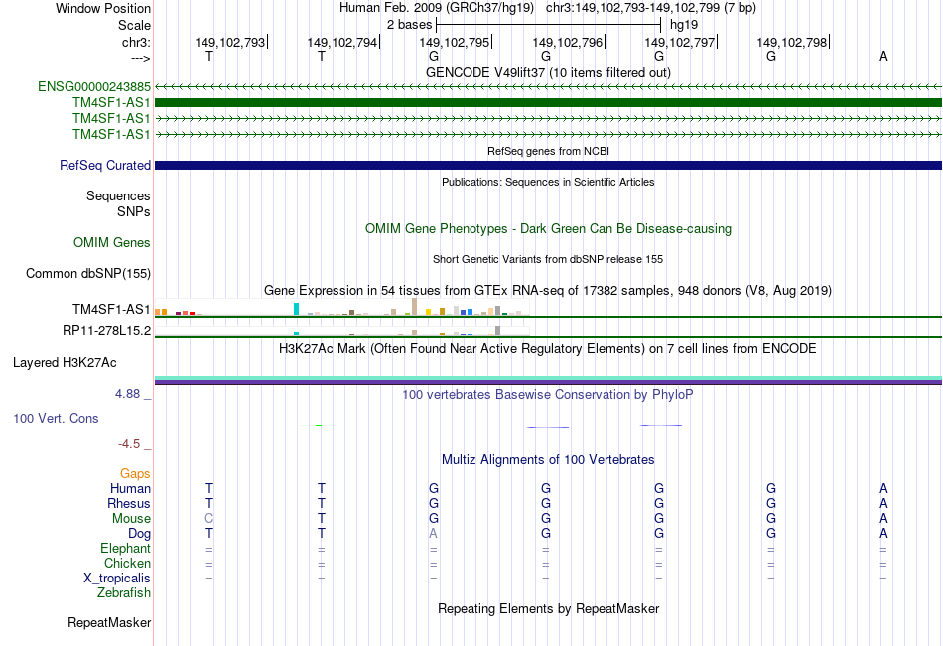943x646 pixels.
Task: Click the Rhesus alignment row label
Action: tap(129, 503)
